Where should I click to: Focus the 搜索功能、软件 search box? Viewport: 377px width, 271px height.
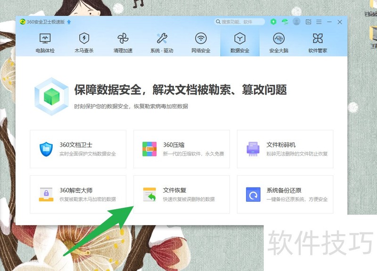pyautogui.click(x=239, y=22)
